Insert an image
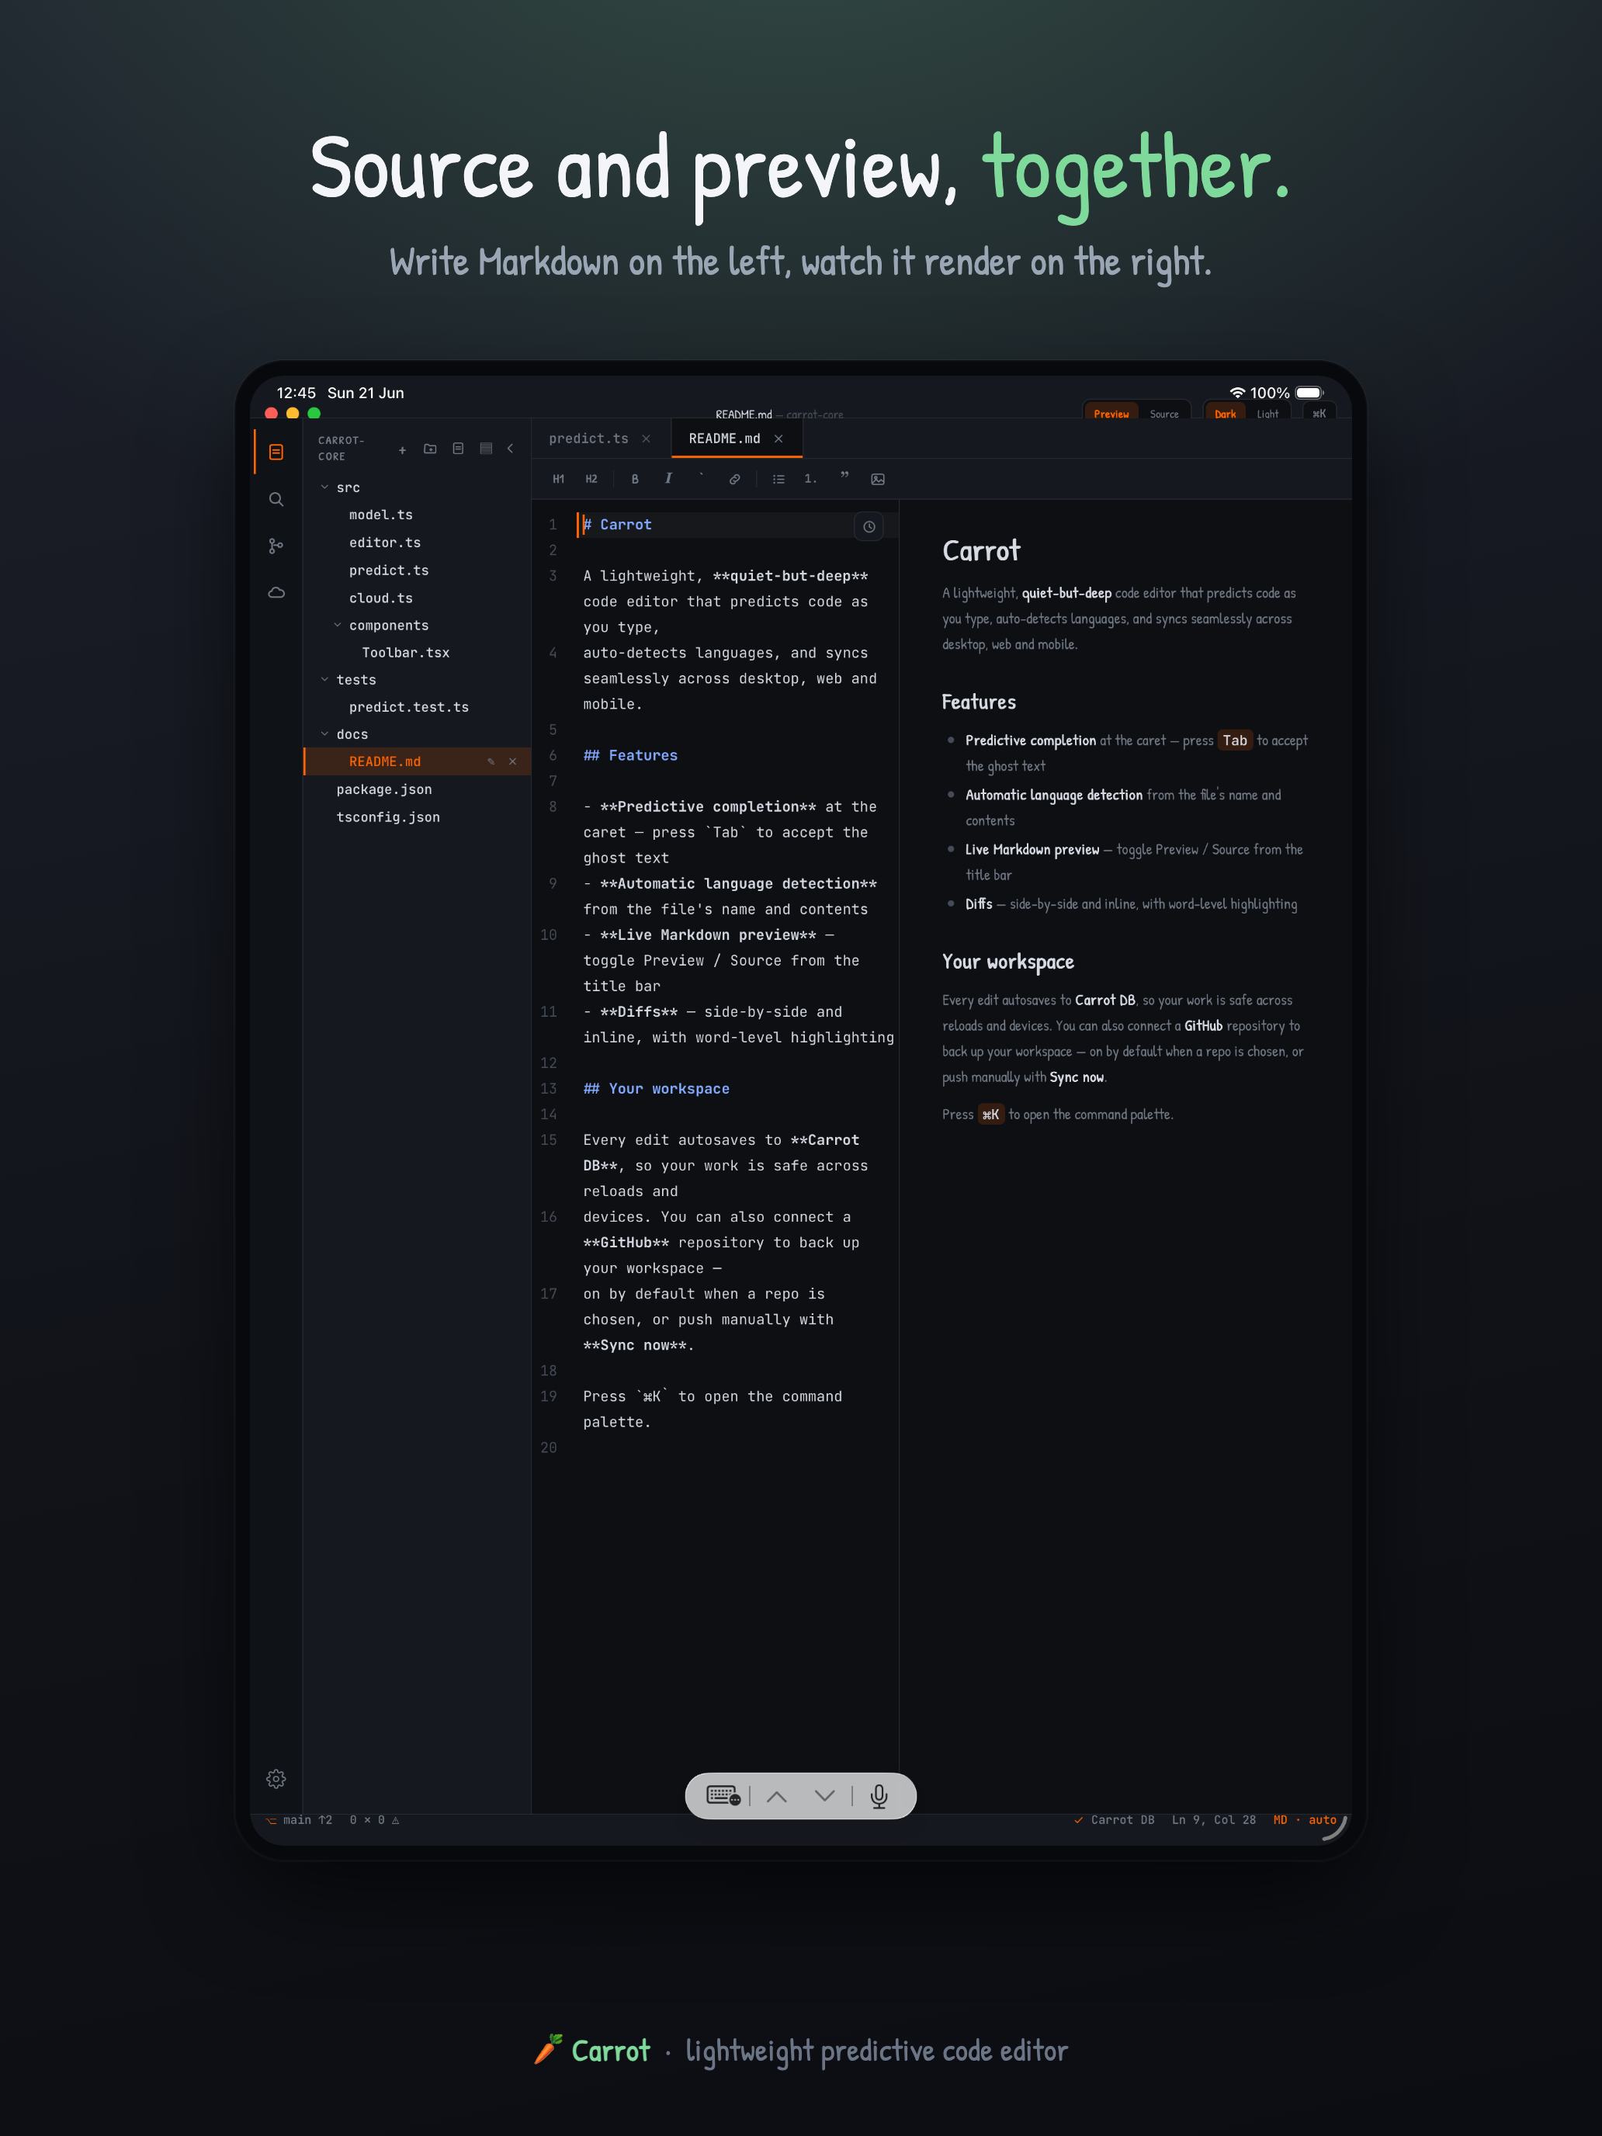The image size is (1602, 2136). pos(878,479)
